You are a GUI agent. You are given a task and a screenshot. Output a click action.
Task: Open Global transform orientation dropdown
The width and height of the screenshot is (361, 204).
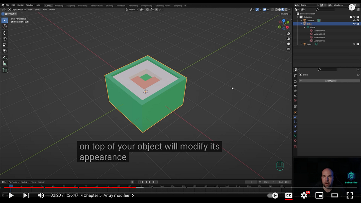[132, 10]
